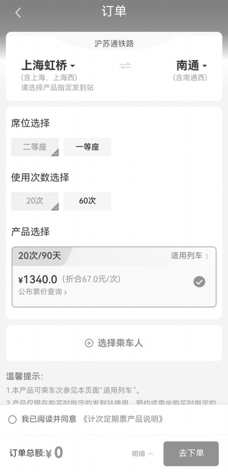The image size is (228, 472).
Task: Choose the 60次 usage count option
Action: tap(87, 201)
